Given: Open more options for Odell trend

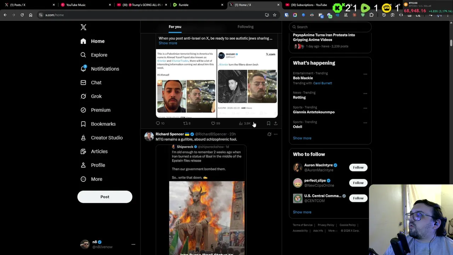Looking at the screenshot, I should point(365,123).
